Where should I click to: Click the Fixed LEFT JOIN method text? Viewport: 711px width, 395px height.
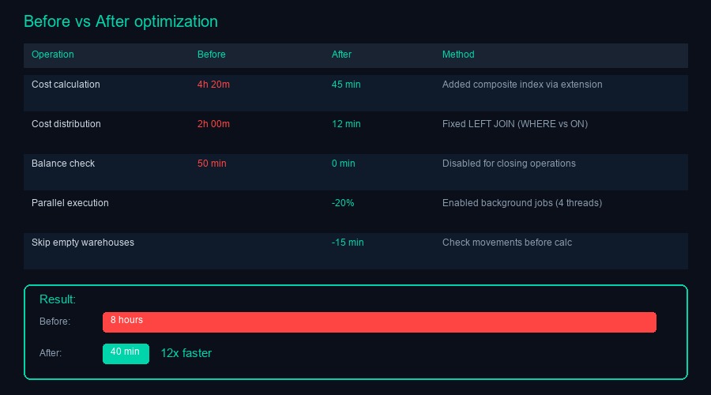[514, 124]
